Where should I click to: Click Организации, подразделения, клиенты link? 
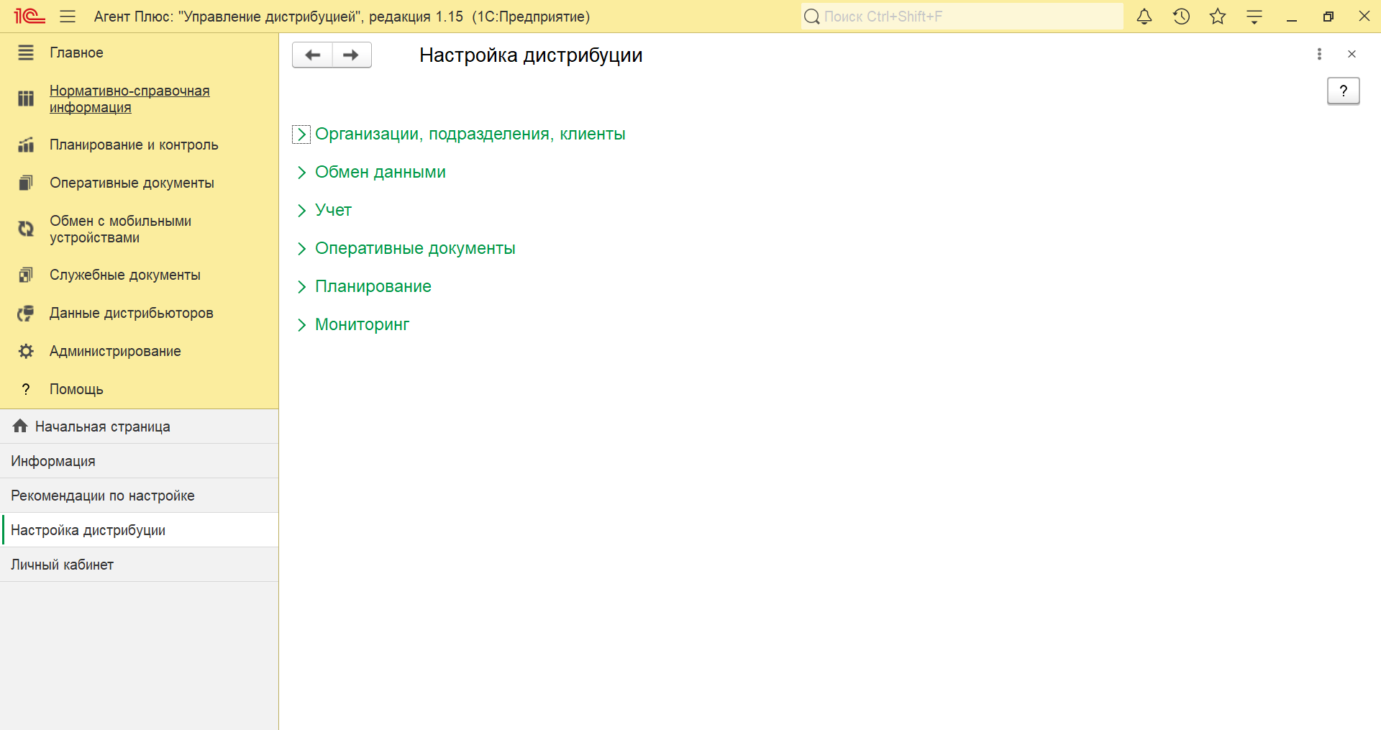tap(470, 134)
